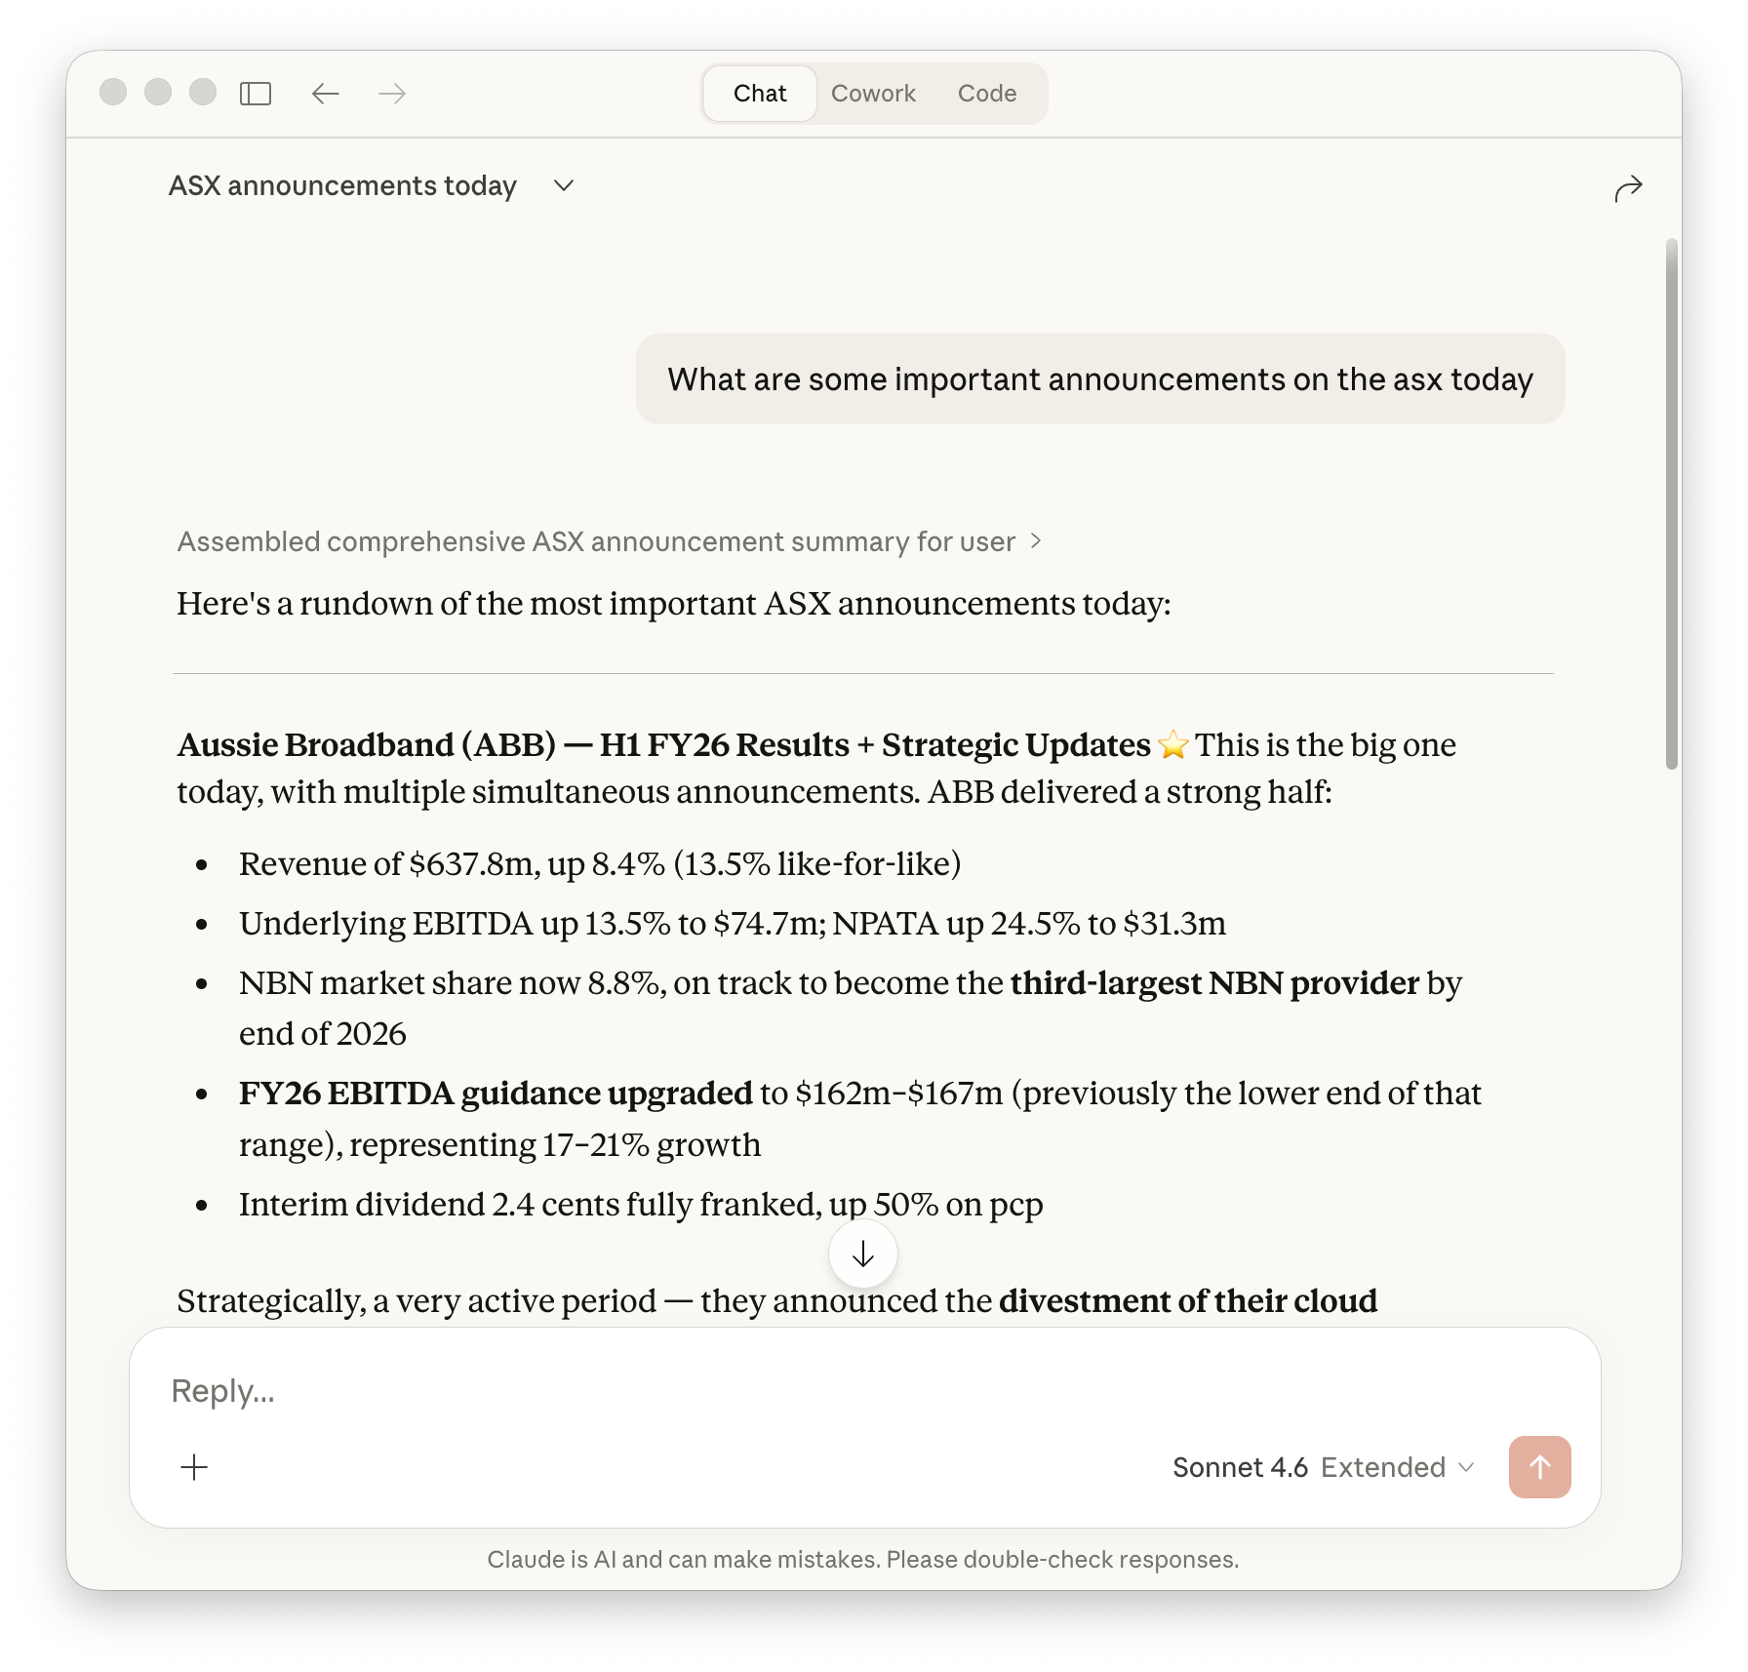The height and width of the screenshot is (1672, 1748).
Task: Send the reply with the arrow button
Action: 1539,1466
